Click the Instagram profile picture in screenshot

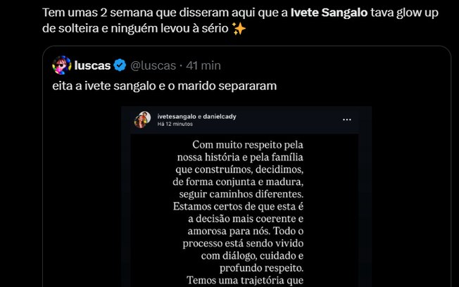(142, 119)
